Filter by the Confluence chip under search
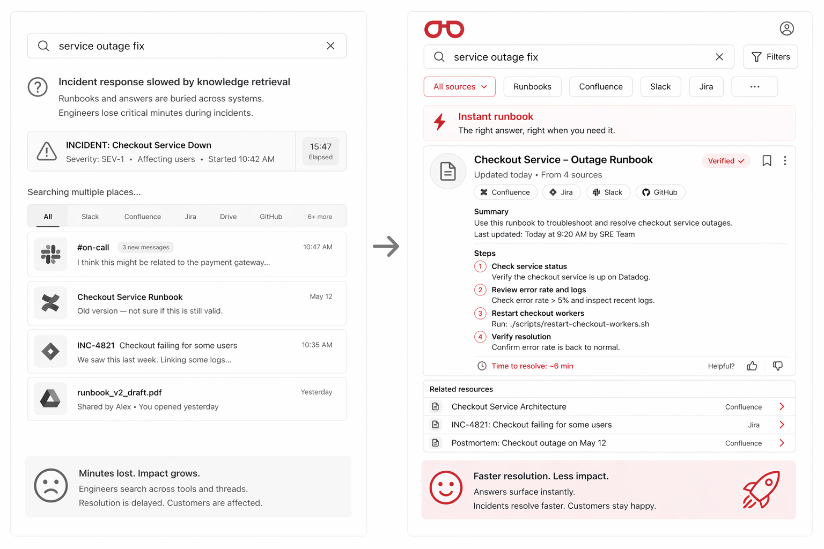The height and width of the screenshot is (549, 824). (x=601, y=87)
